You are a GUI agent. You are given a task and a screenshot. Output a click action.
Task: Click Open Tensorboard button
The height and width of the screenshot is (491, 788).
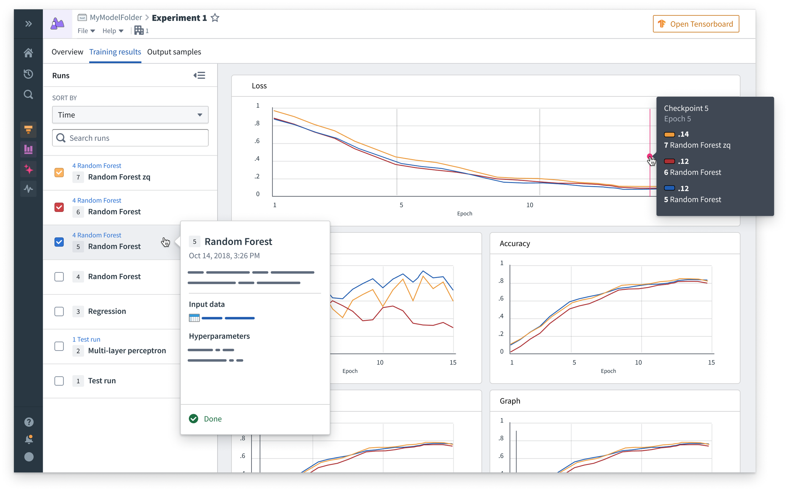coord(696,24)
